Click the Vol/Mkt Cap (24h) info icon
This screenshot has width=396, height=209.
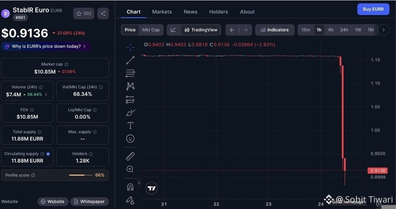(x=101, y=87)
